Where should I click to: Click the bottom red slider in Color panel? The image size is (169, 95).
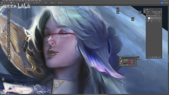127,64
